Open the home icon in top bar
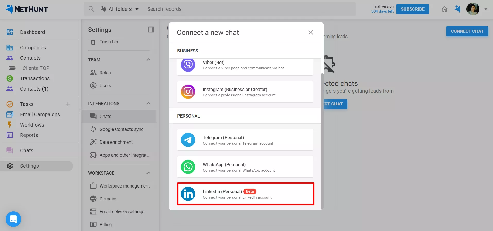The image size is (493, 231). click(x=445, y=9)
